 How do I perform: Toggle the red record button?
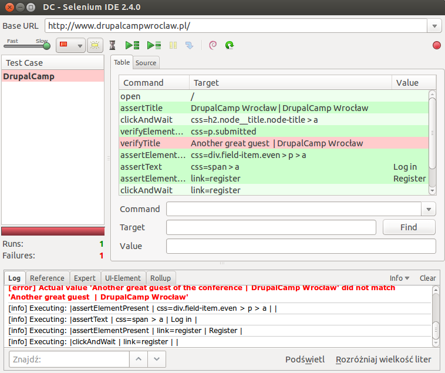point(436,45)
